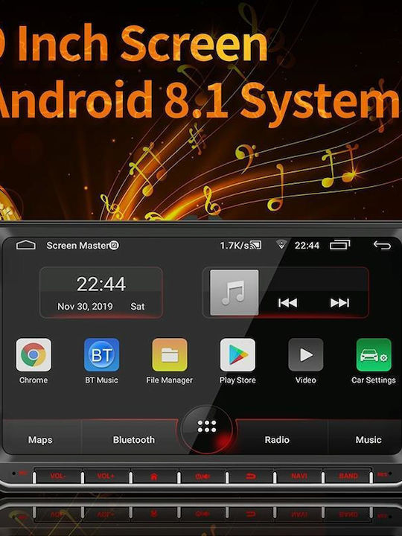Image resolution: width=402 pixels, height=536 pixels.
Task: Tap the music album art thumbnail
Action: coord(234,293)
